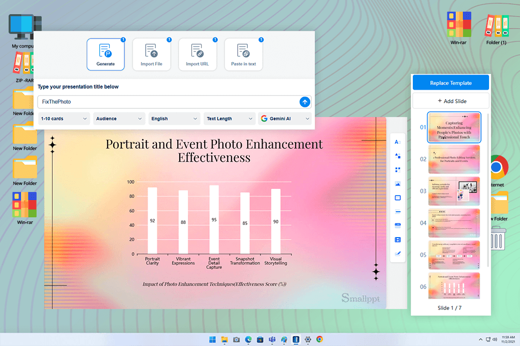Open the Windows Start menu
The width and height of the screenshot is (520, 346).
coord(213,339)
